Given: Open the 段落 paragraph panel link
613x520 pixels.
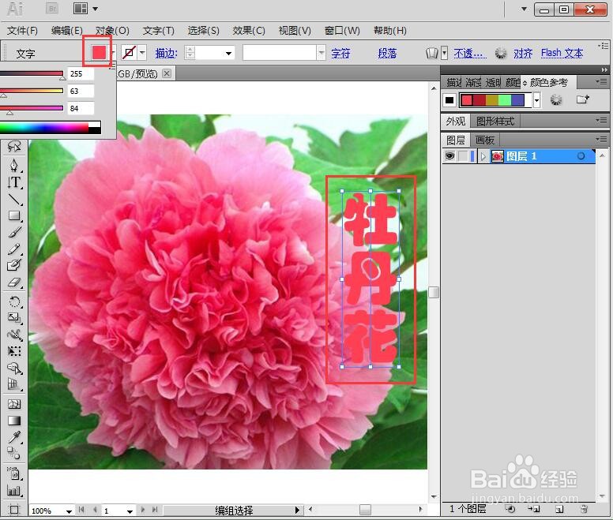Looking at the screenshot, I should [x=387, y=53].
